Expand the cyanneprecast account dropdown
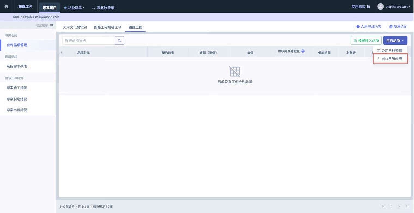 click(398, 7)
